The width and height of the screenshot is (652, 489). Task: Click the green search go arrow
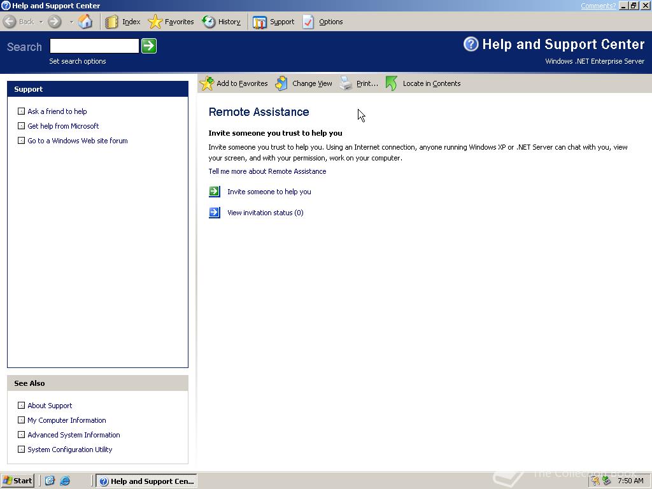(x=149, y=46)
